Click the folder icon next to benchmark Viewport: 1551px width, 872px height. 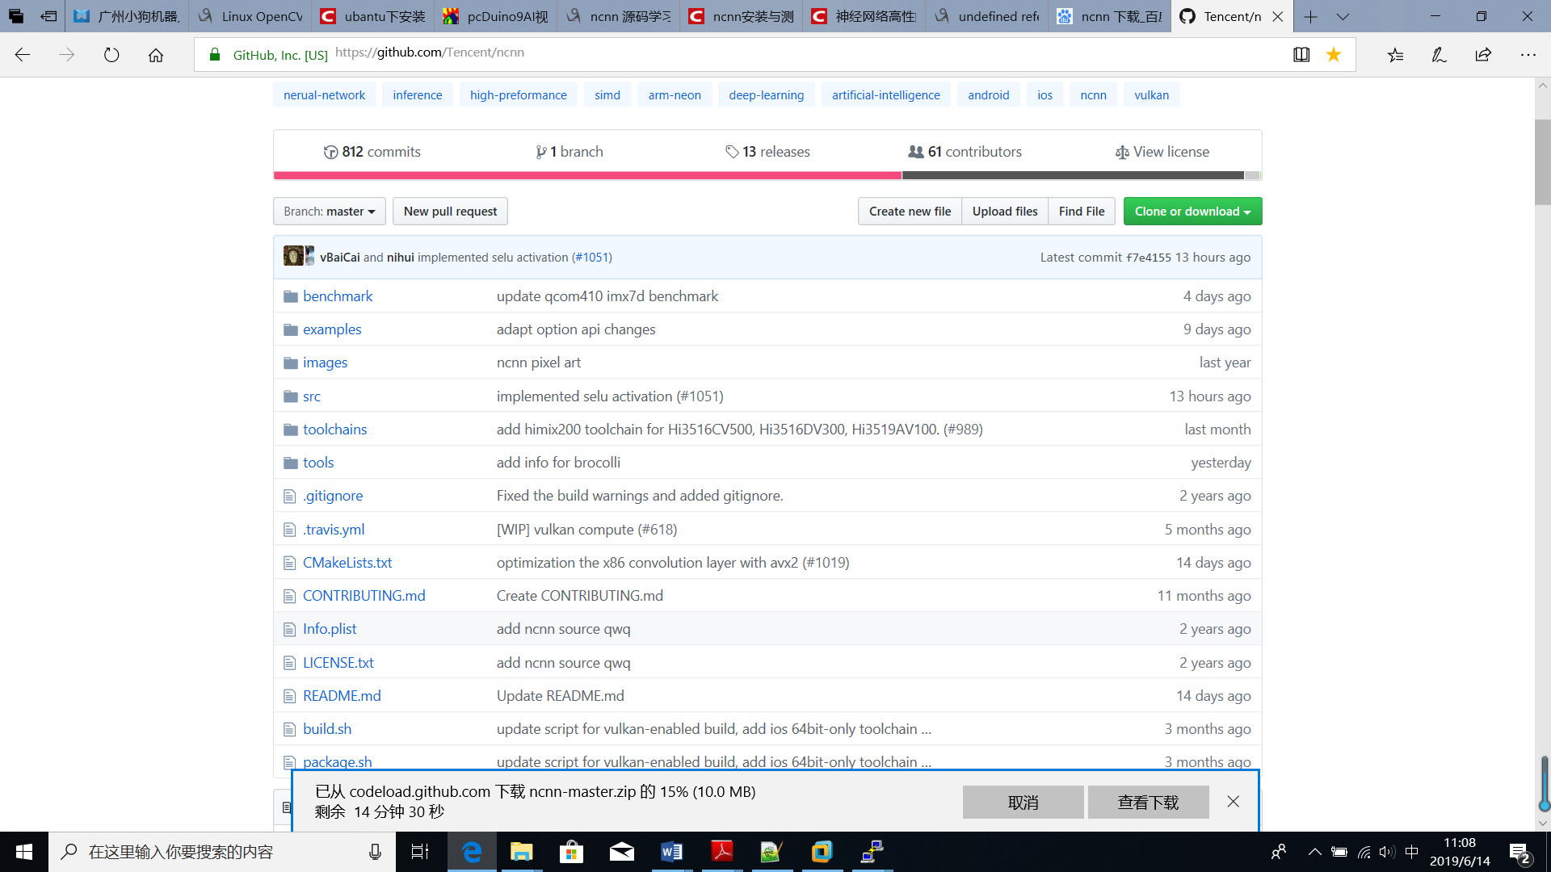291,296
